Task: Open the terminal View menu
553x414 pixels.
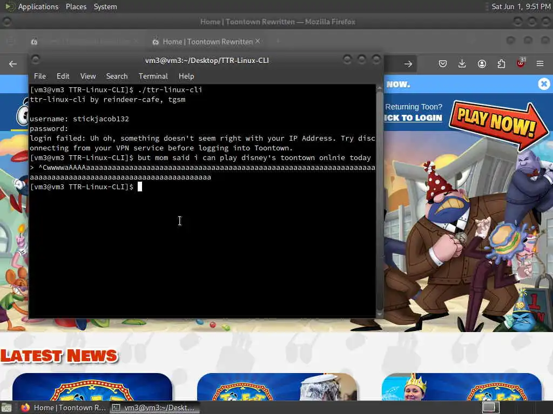Action: pos(88,76)
